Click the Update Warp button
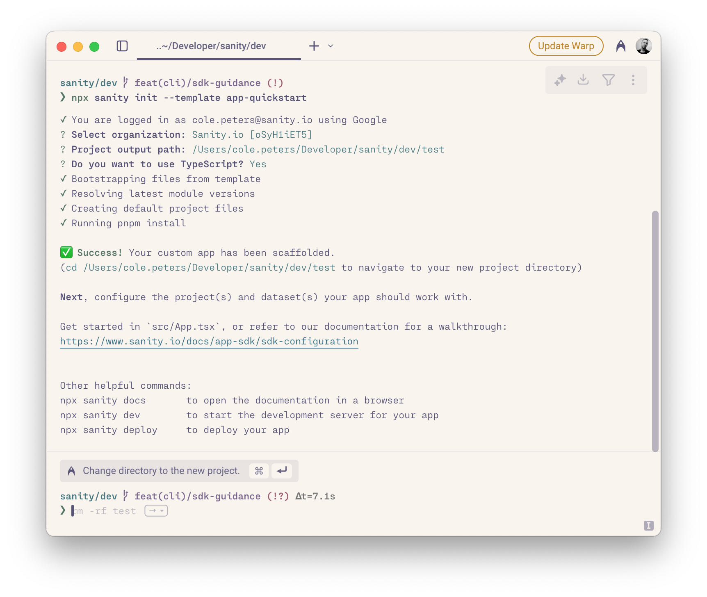The image size is (707, 597). [x=566, y=46]
